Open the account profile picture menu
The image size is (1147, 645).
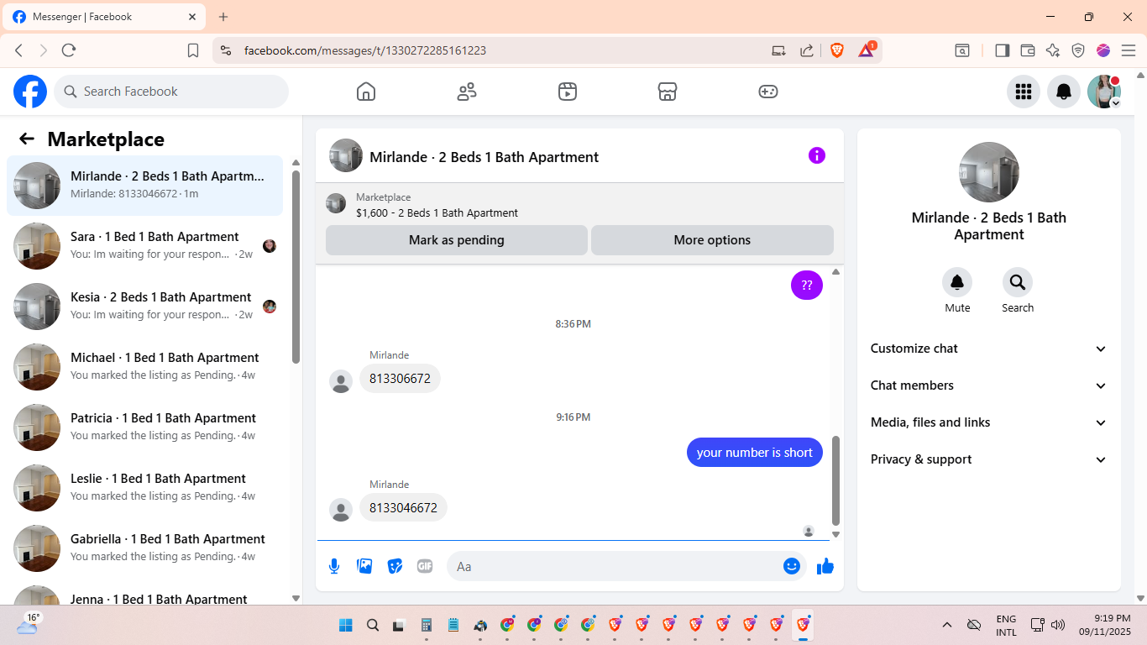[x=1104, y=92]
